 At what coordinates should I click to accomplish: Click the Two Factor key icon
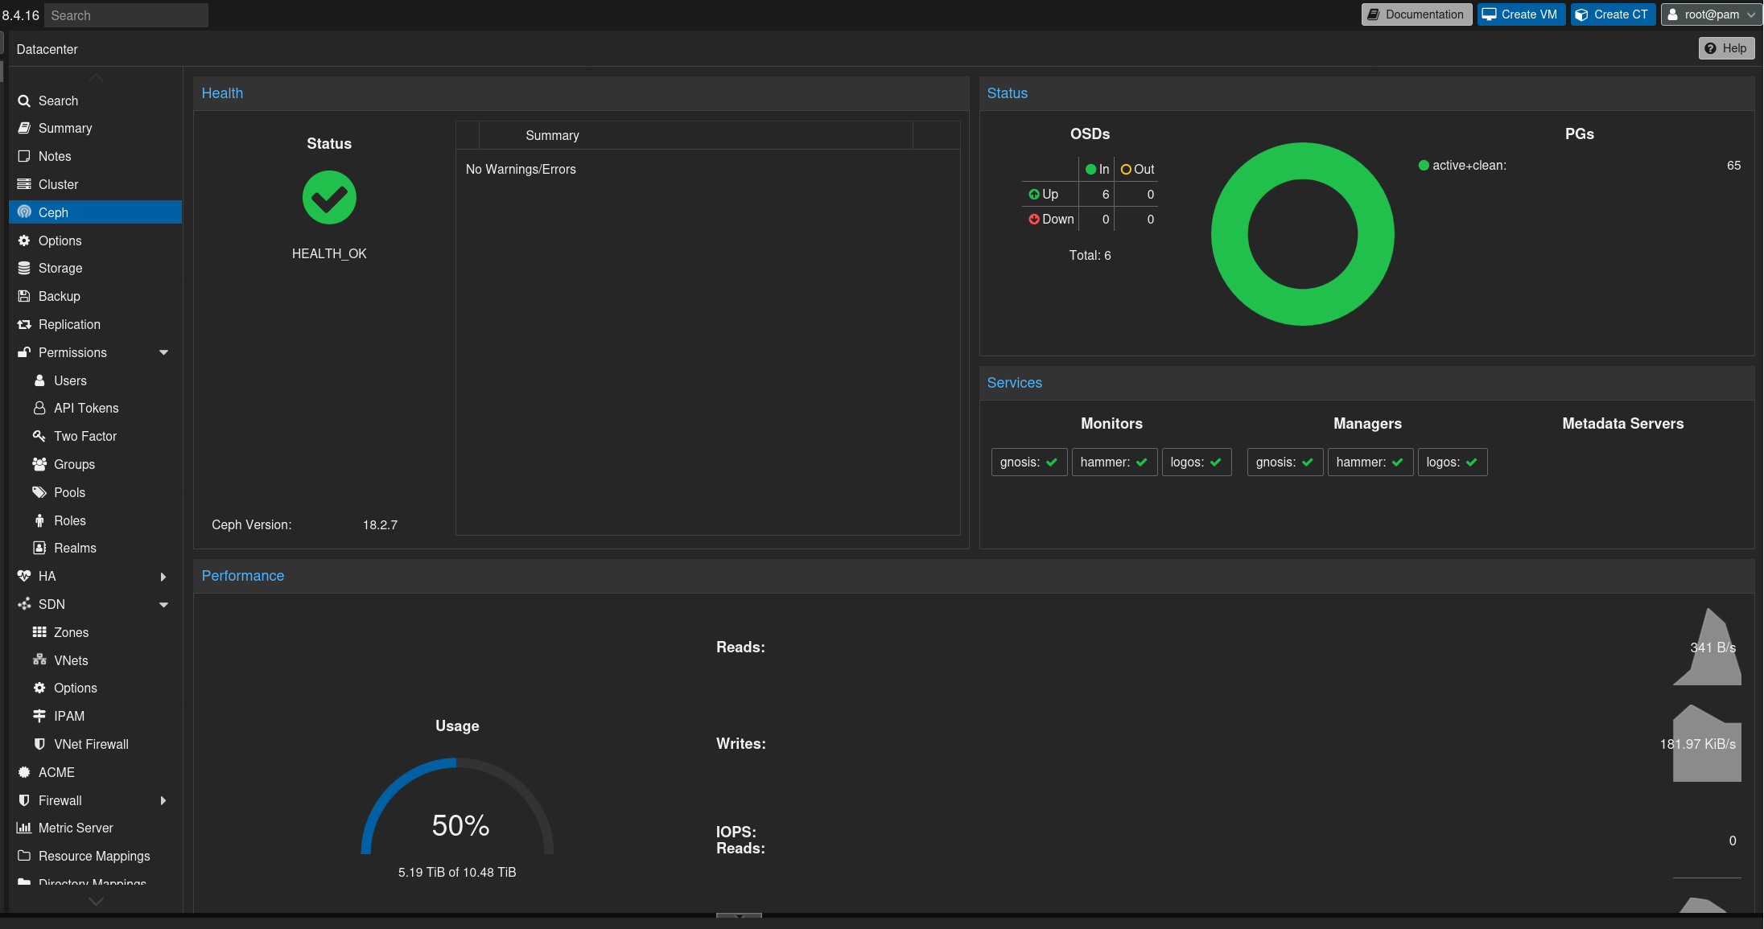(x=39, y=436)
